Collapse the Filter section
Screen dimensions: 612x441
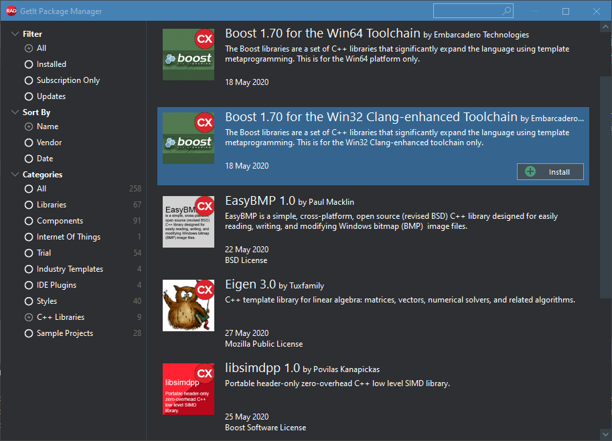click(x=15, y=33)
